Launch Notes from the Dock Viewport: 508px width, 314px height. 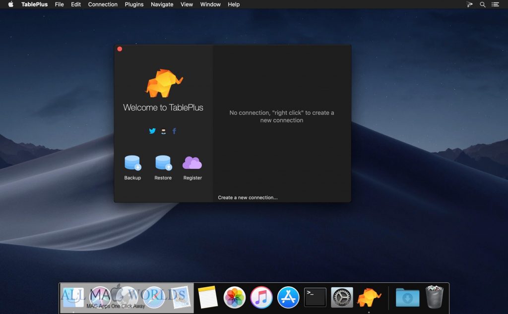click(207, 297)
